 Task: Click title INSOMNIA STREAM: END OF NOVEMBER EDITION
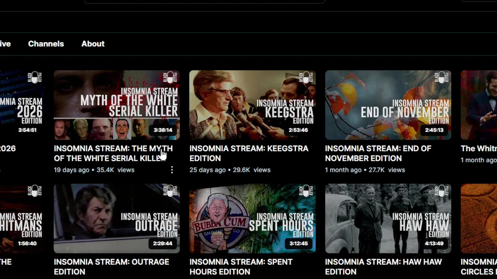(x=378, y=153)
